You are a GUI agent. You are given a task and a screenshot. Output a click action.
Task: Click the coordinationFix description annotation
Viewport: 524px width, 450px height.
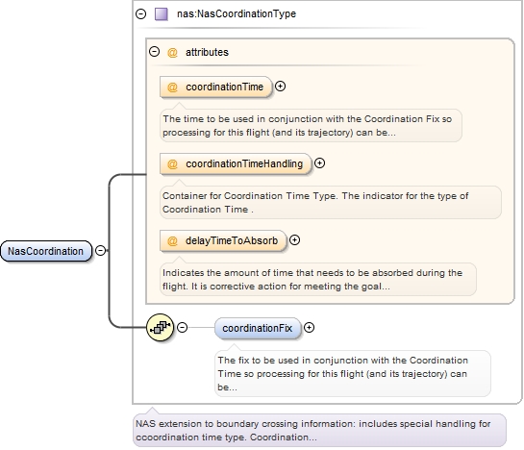point(353,373)
